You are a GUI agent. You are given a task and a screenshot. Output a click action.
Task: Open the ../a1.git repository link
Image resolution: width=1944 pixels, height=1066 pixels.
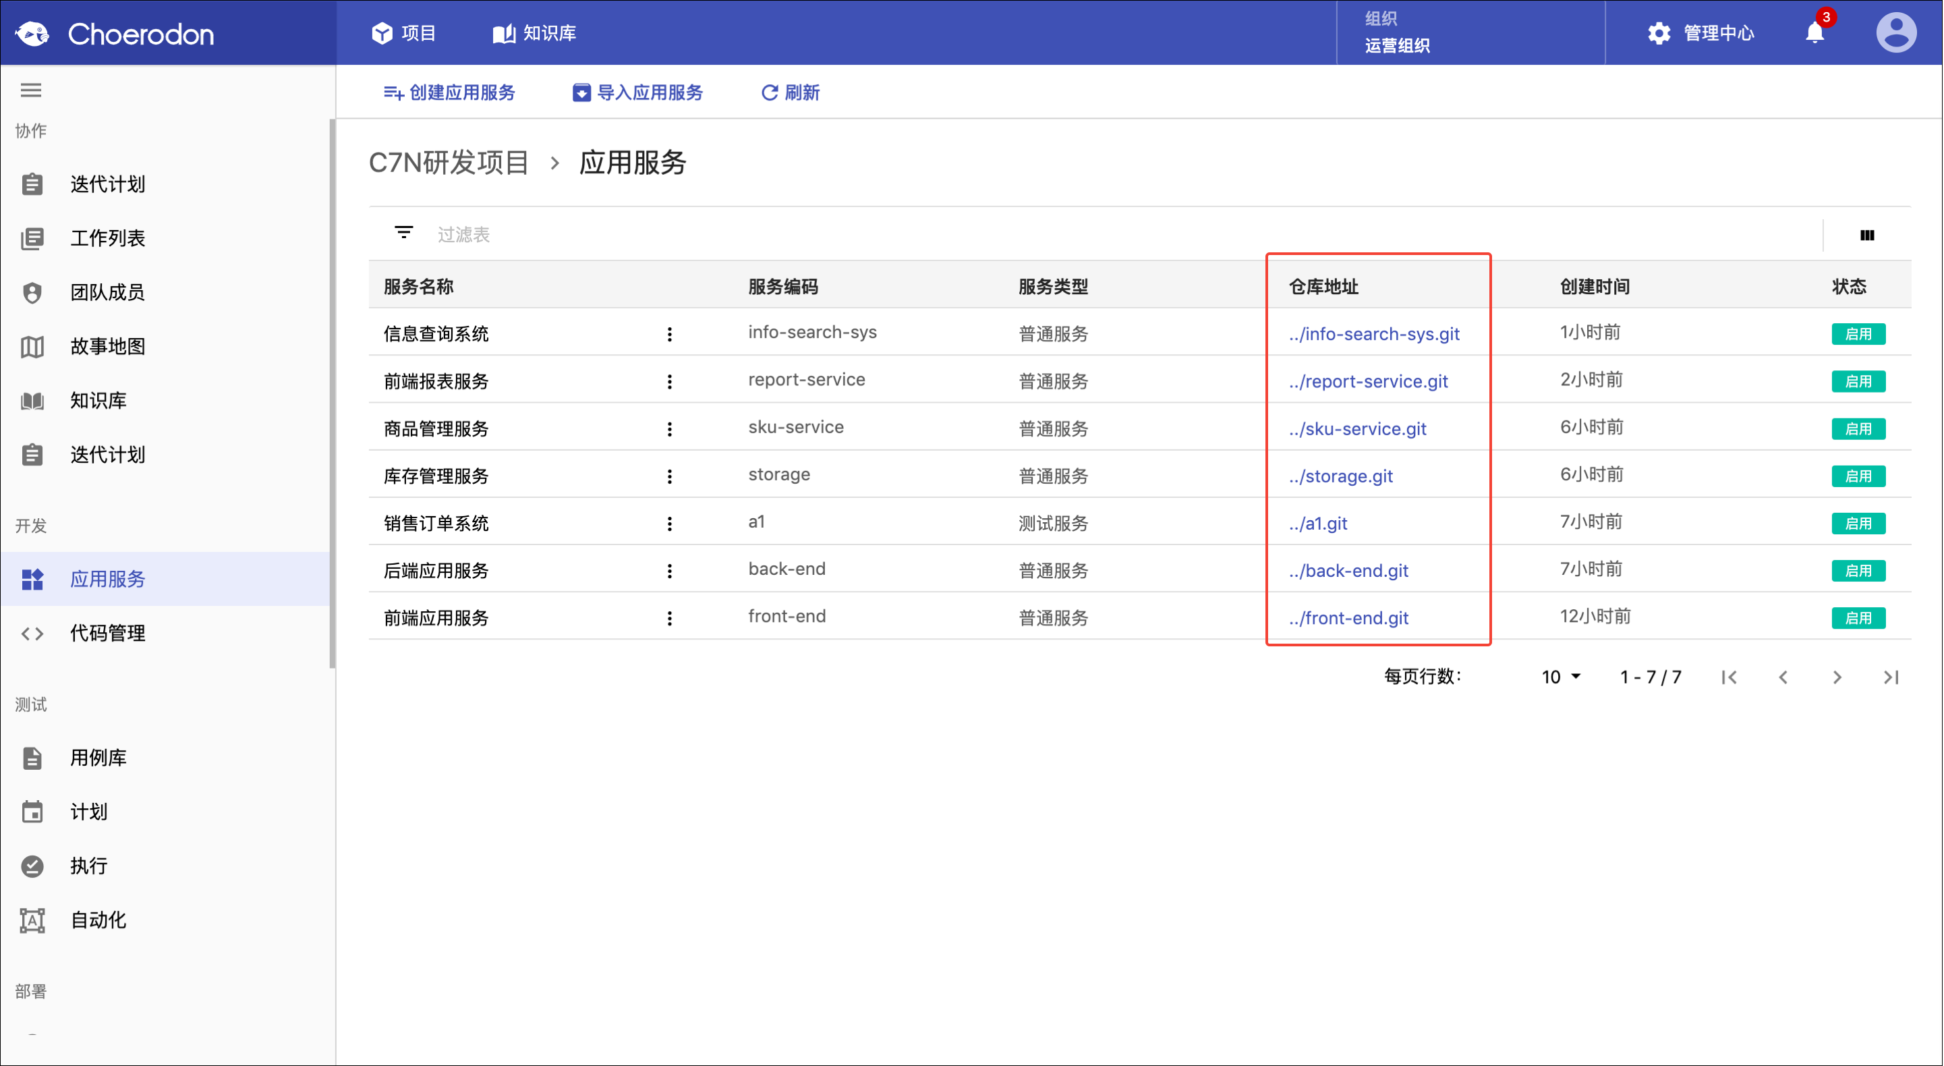[1317, 523]
